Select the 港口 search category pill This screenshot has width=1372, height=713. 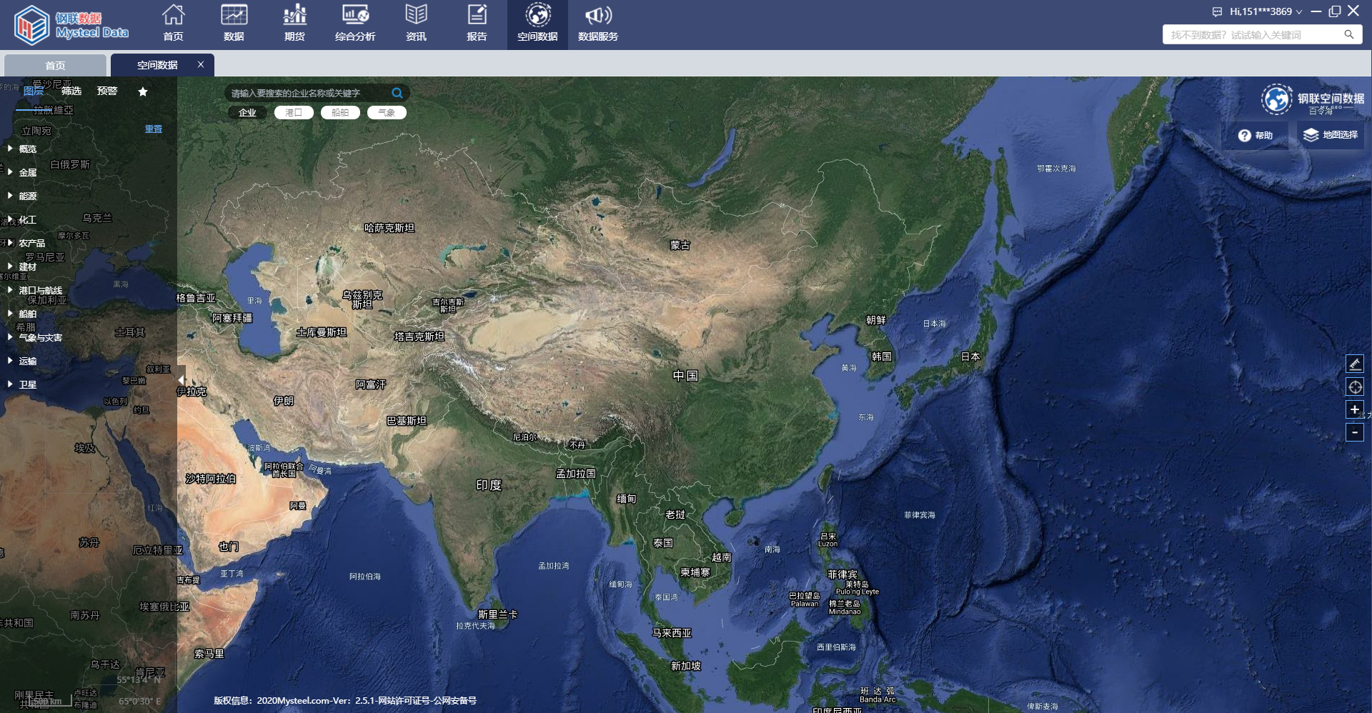294,112
